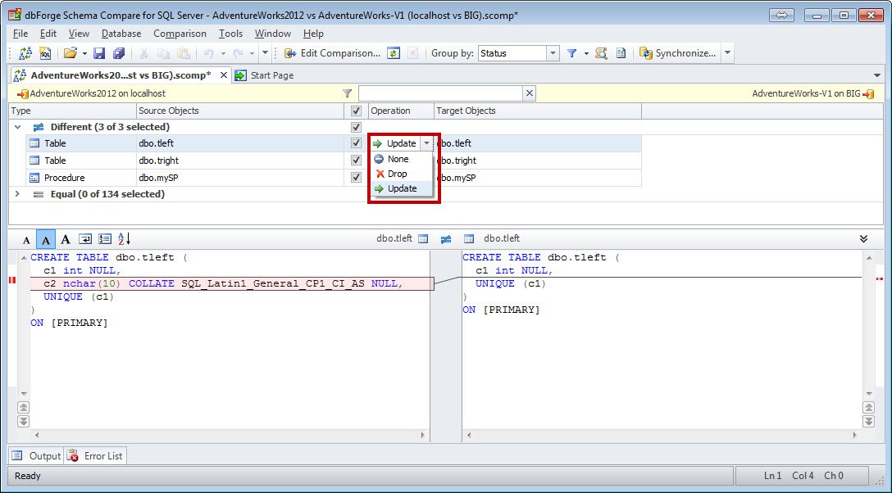
Task: Click the New SQL document toolbar icon
Action: click(45, 53)
